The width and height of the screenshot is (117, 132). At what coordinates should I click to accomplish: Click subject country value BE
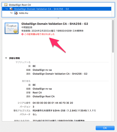coord(34,66)
